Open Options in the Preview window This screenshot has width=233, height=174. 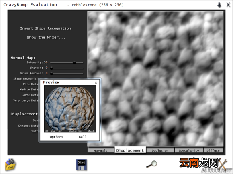57,137
